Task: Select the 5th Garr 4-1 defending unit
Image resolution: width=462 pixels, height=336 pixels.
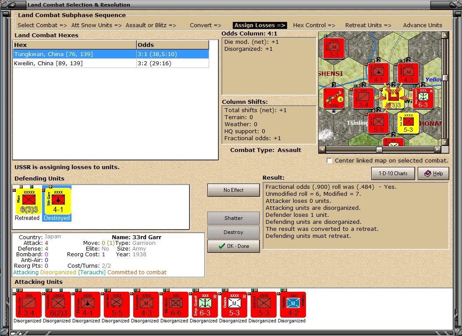Action: (x=58, y=202)
